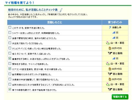Enable the マイバックを持参した checkbox

10,63
